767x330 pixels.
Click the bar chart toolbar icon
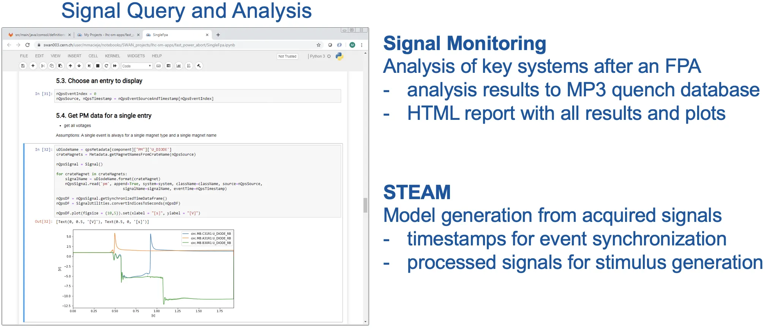[x=178, y=66]
